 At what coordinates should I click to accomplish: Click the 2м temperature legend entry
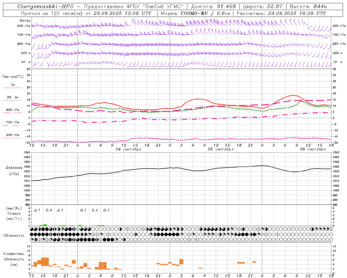point(13,85)
